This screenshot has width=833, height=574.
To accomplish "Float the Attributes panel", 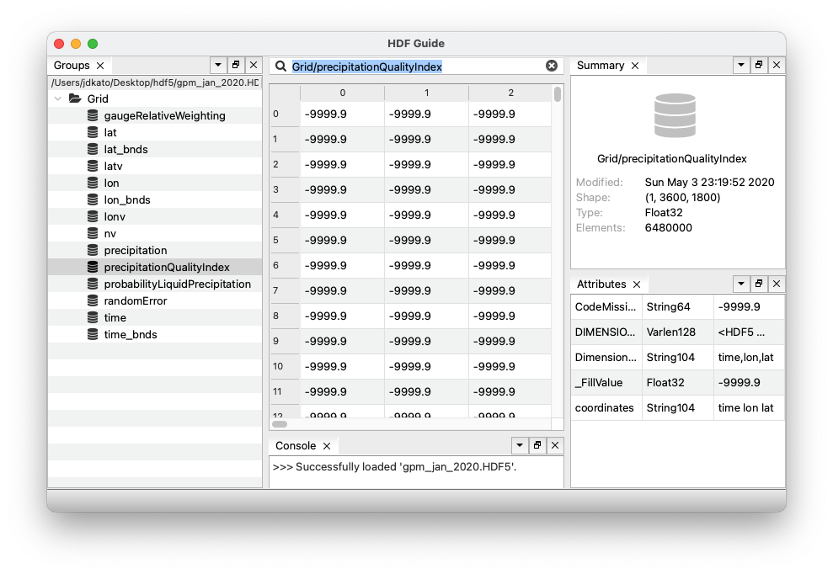I will tap(759, 284).
